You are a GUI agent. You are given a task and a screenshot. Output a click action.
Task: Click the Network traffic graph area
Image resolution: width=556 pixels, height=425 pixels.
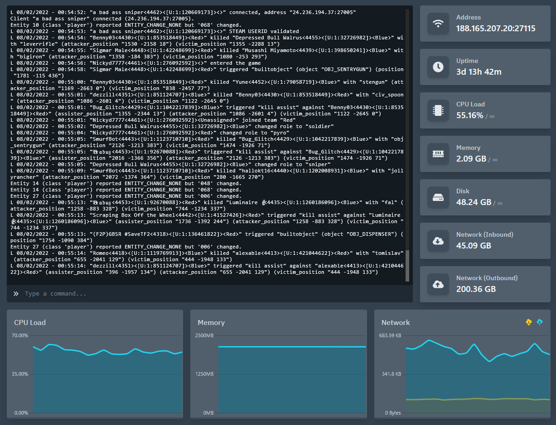point(478,374)
